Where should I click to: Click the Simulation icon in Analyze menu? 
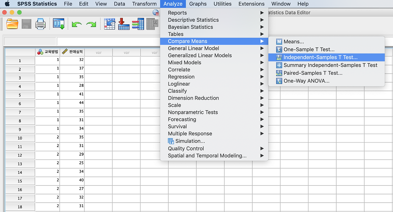[171, 141]
